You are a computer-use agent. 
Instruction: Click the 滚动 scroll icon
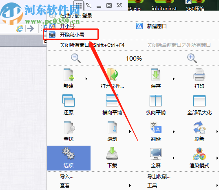[112, 127]
